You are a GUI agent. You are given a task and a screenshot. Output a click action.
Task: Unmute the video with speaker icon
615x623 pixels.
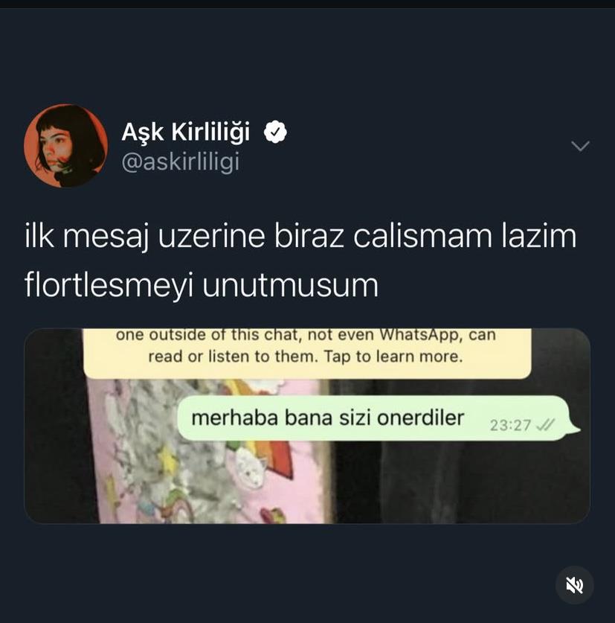[x=574, y=585]
